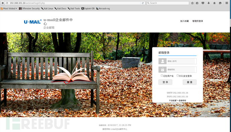Screen dimensions: 231x132
Task: Click the 重置 reset button
Action: (x=189, y=82)
